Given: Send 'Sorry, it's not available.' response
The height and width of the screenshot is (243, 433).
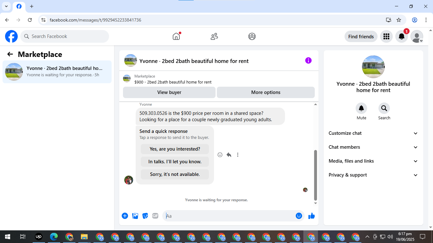Looking at the screenshot, I should tap(175, 174).
